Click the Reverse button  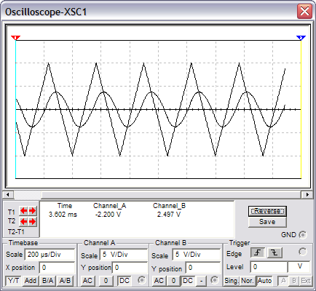click(x=267, y=211)
